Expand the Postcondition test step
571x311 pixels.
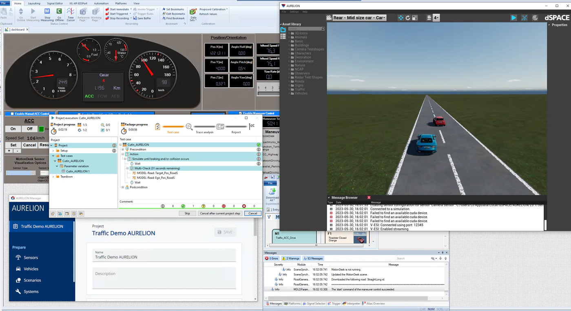pyautogui.click(x=123, y=187)
